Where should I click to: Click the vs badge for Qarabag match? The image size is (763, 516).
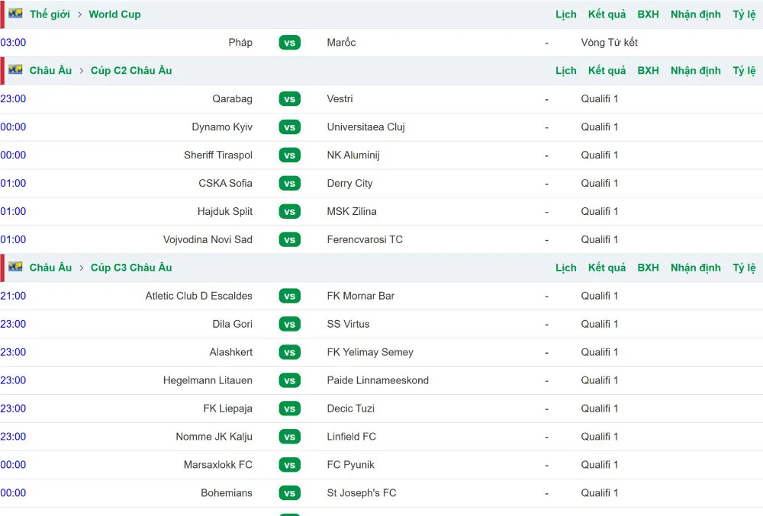[x=289, y=99]
